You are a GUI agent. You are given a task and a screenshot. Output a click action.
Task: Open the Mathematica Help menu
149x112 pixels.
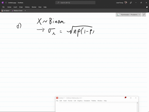(x=105, y=101)
